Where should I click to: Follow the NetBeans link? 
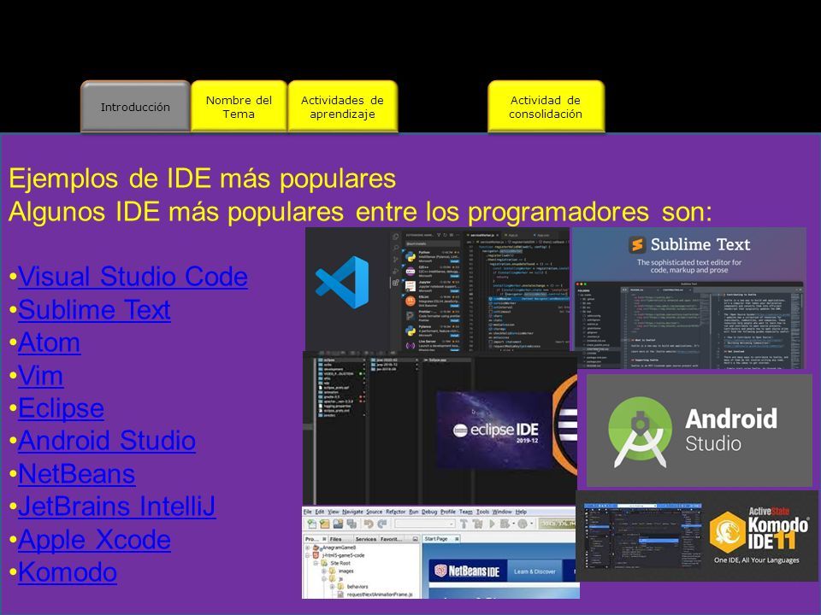coord(76,473)
